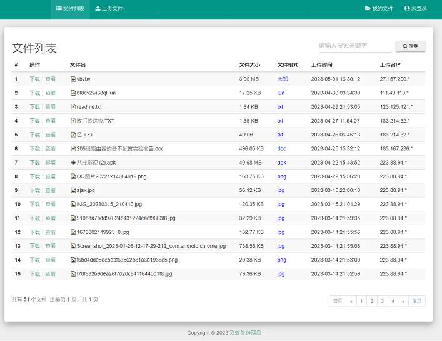Click code file icon of bf8cv2wi68ql.lua
This screenshot has height=341, width=442.
73,93
